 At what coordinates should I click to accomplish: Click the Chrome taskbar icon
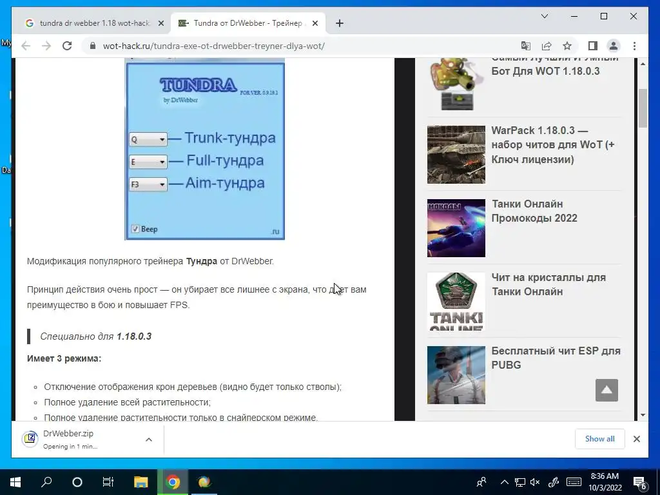(173, 482)
